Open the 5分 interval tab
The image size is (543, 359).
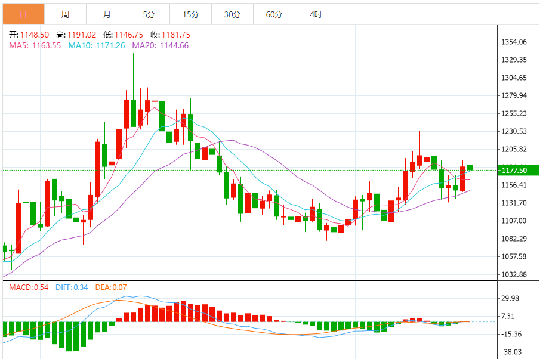(149, 14)
